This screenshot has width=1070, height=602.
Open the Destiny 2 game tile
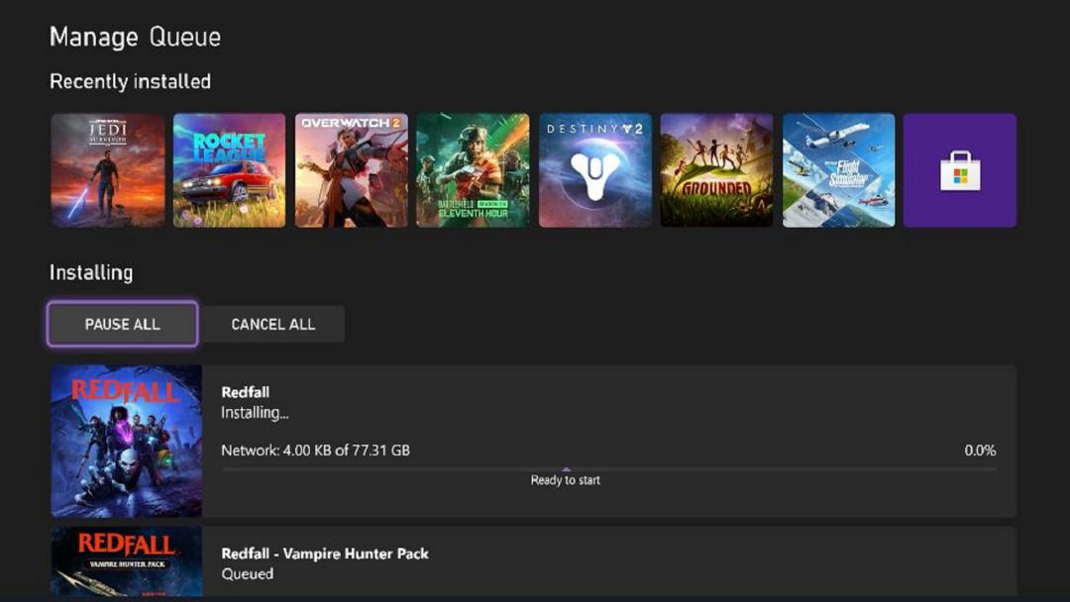[595, 170]
